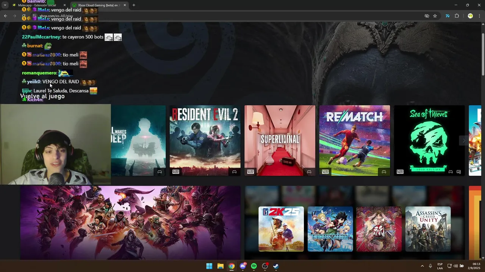Click the crossed-out eye icon in address bar
The height and width of the screenshot is (272, 485).
click(x=427, y=16)
